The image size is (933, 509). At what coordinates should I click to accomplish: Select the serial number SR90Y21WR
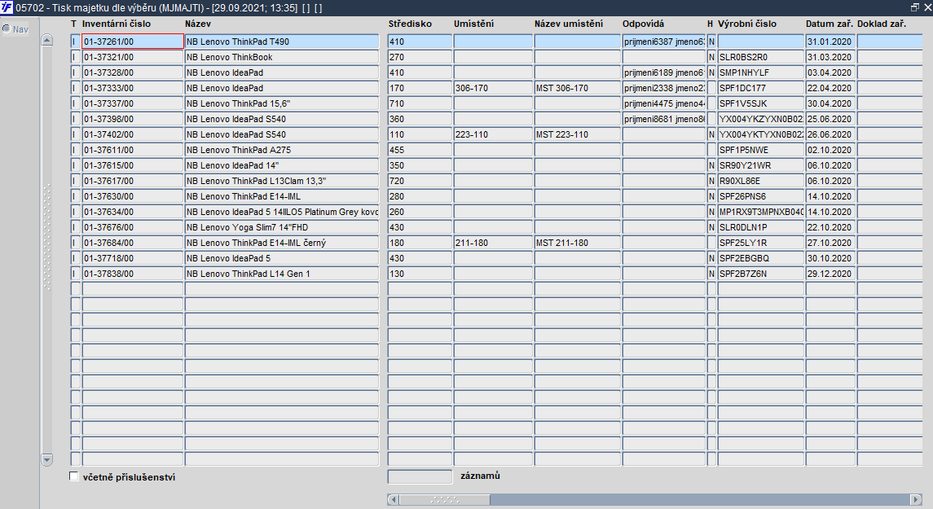761,165
